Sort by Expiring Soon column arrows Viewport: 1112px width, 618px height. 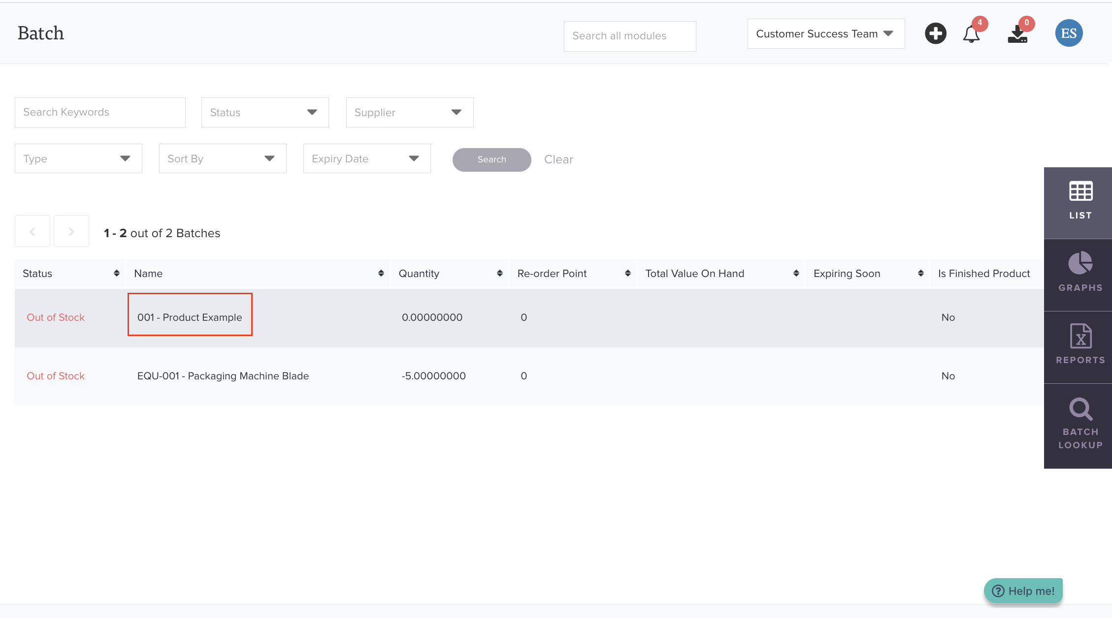pos(920,273)
